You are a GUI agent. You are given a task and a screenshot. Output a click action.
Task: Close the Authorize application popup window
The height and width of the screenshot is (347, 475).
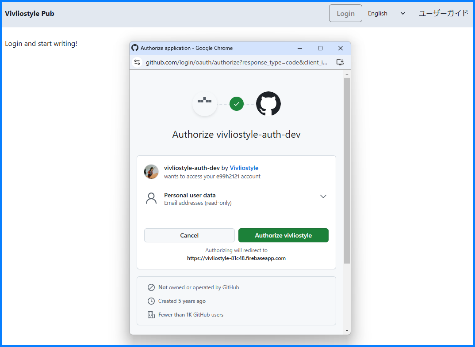pos(341,48)
